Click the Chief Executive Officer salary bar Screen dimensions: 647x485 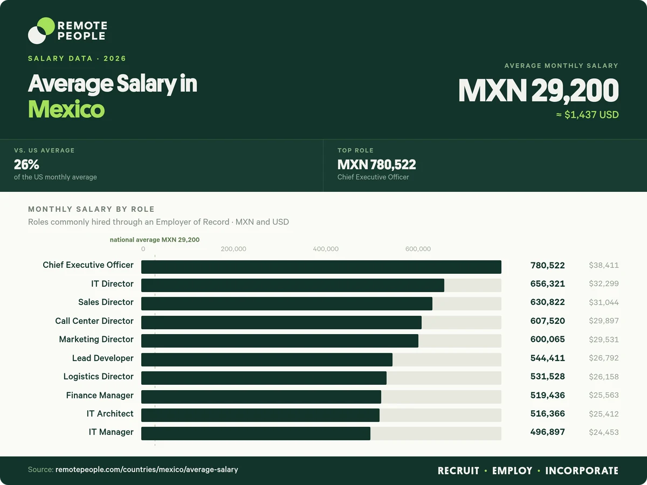click(x=321, y=267)
